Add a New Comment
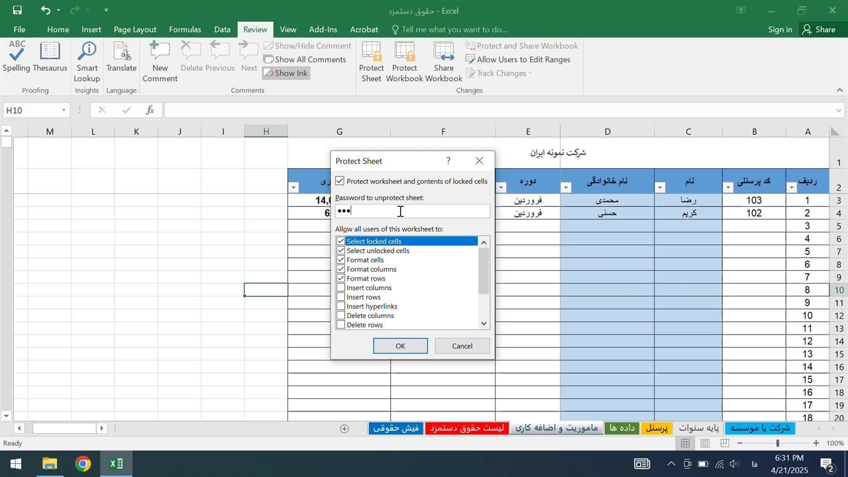Image resolution: width=848 pixels, height=477 pixels. [x=160, y=62]
